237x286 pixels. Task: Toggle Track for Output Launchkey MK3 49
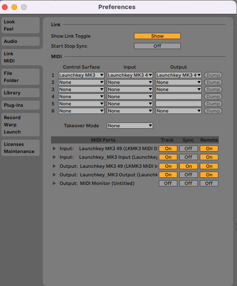coord(168,166)
